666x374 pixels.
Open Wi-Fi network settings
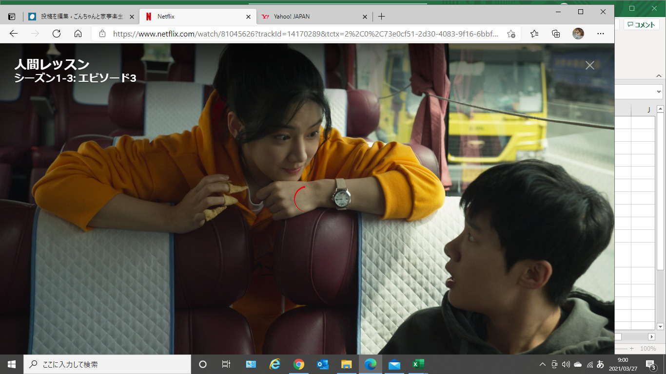pyautogui.click(x=589, y=364)
